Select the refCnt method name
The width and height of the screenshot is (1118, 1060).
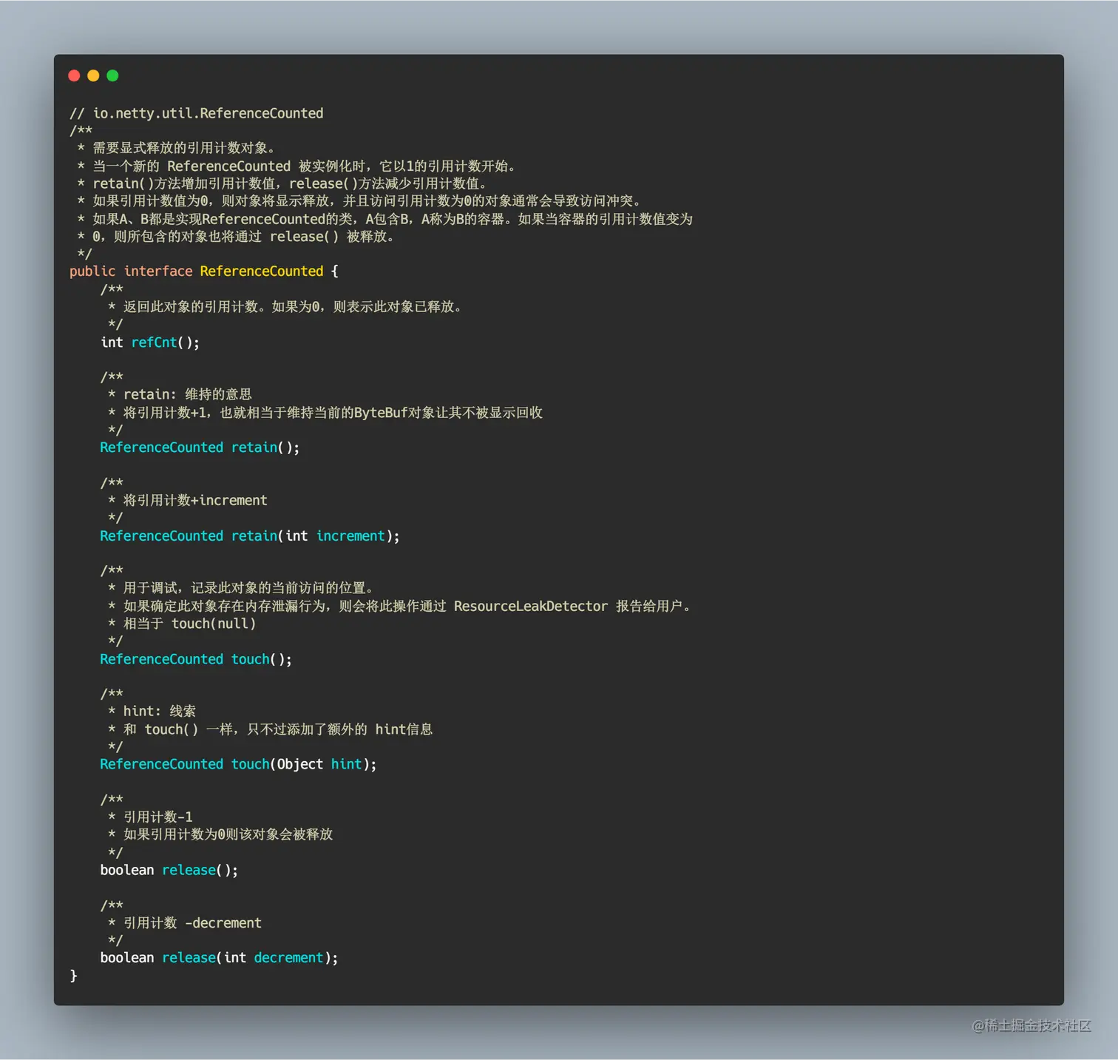click(x=154, y=342)
